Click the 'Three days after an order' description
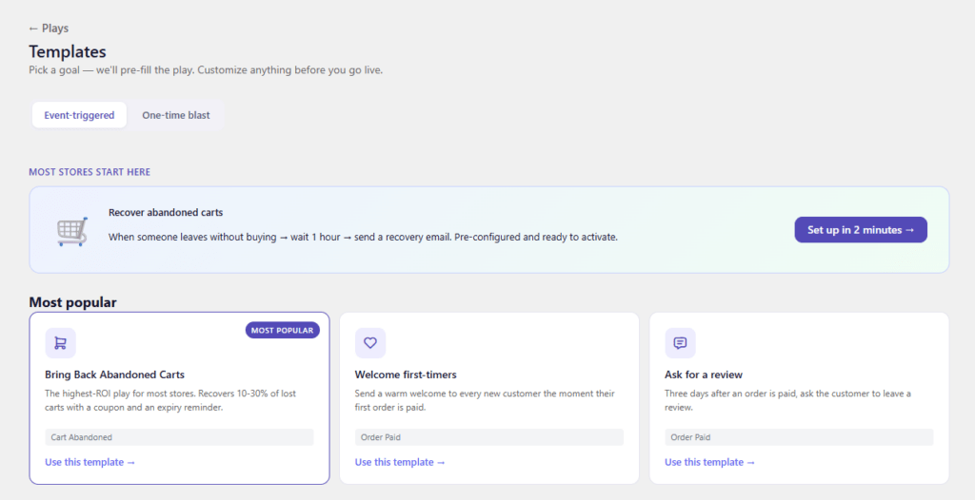Viewport: 975px width, 500px height. 787,400
